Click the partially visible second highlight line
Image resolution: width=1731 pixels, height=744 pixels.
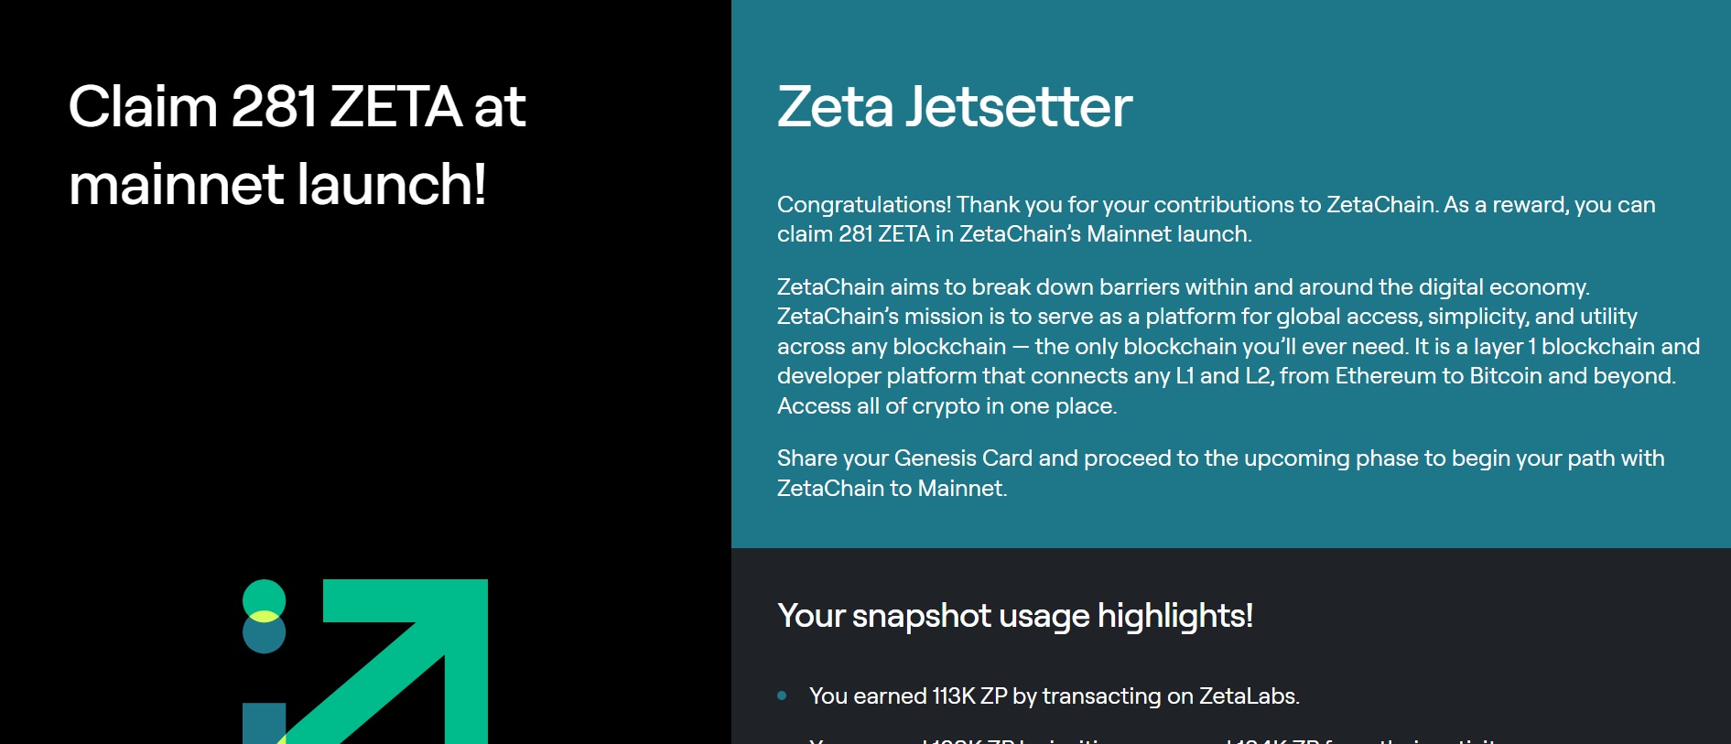point(1153,739)
